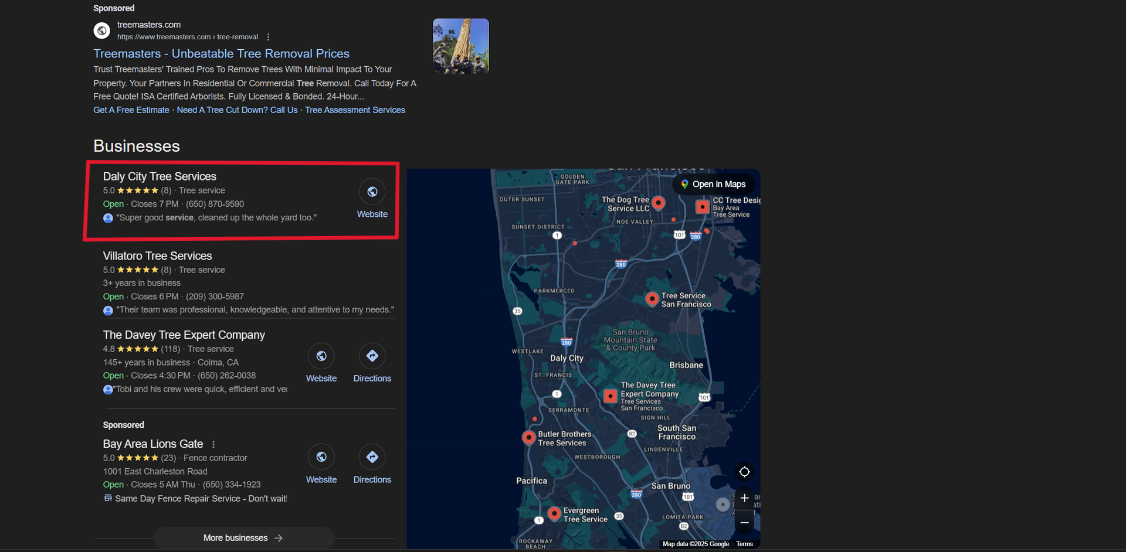Open the Website globe for Daly City Tree Services
This screenshot has height=552, width=1126.
click(372, 192)
